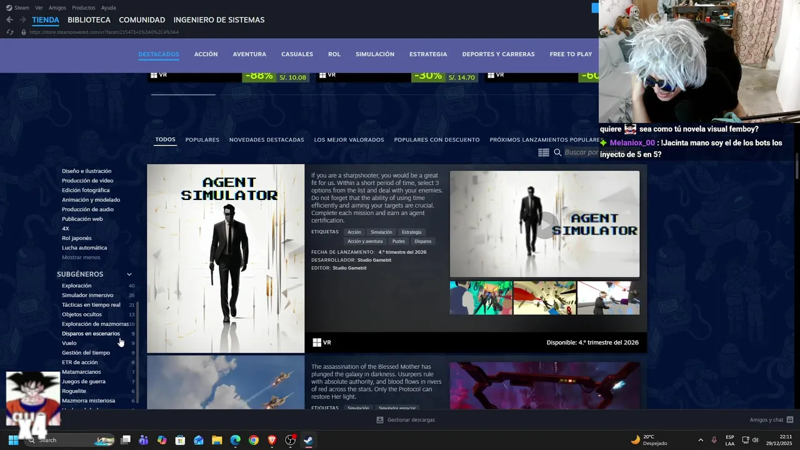The image size is (800, 450).
Task: Open the Amigos y chat friends icon
Action: click(x=790, y=420)
